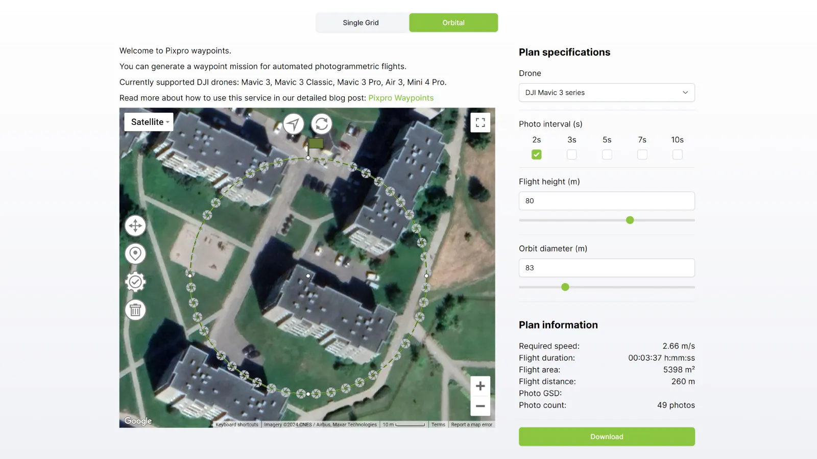Zoom in on the map
This screenshot has height=459, width=817.
pyautogui.click(x=480, y=386)
